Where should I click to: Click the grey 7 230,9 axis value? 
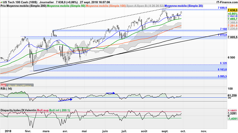232,29
